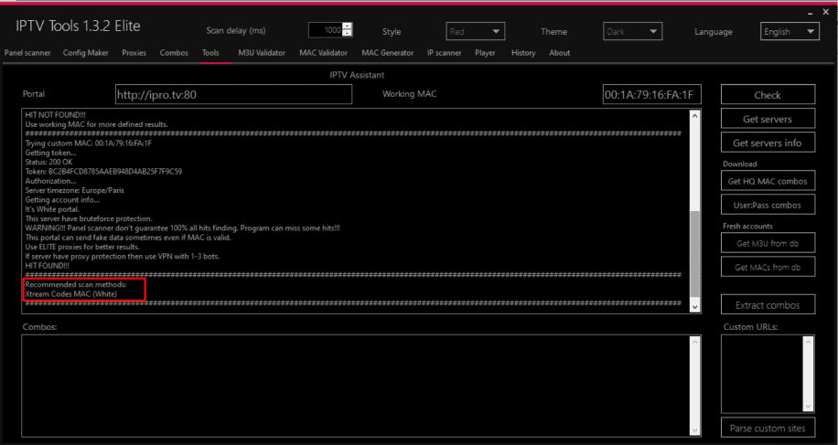Open the Language dropdown set to English

tap(790, 31)
